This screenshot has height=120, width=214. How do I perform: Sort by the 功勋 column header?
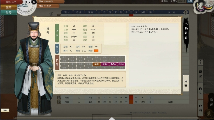pos(143,12)
